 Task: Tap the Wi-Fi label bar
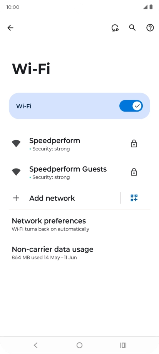(79, 106)
